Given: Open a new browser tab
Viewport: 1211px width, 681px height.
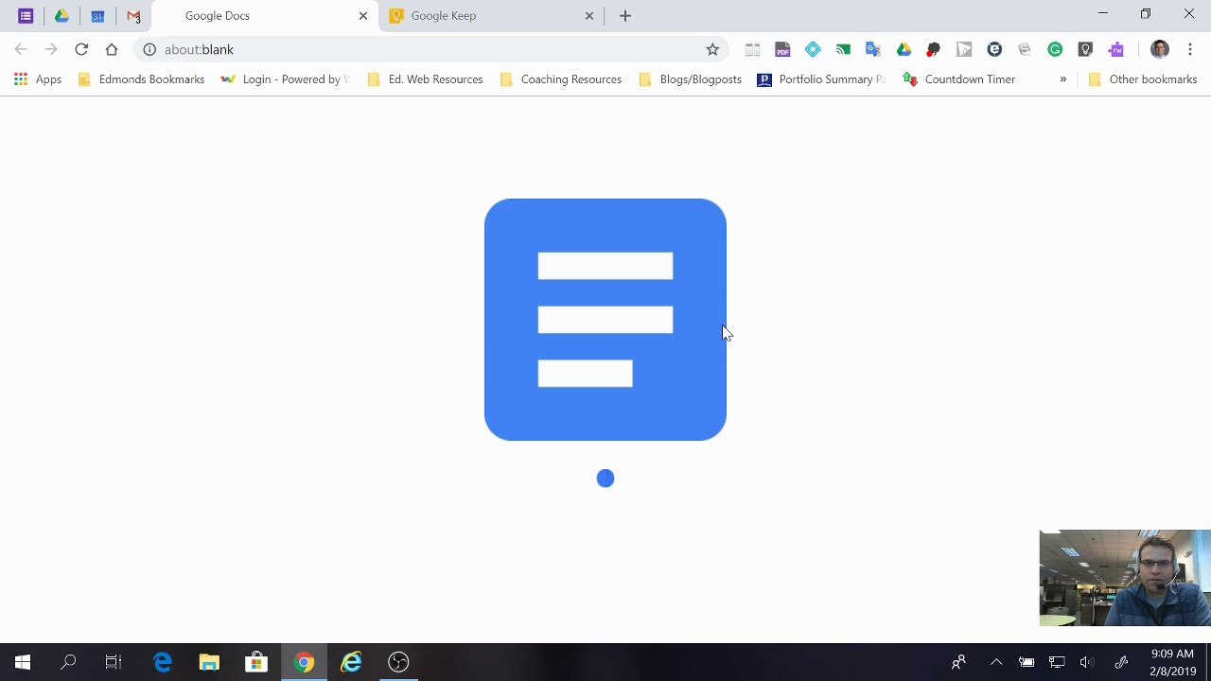Looking at the screenshot, I should [x=625, y=16].
